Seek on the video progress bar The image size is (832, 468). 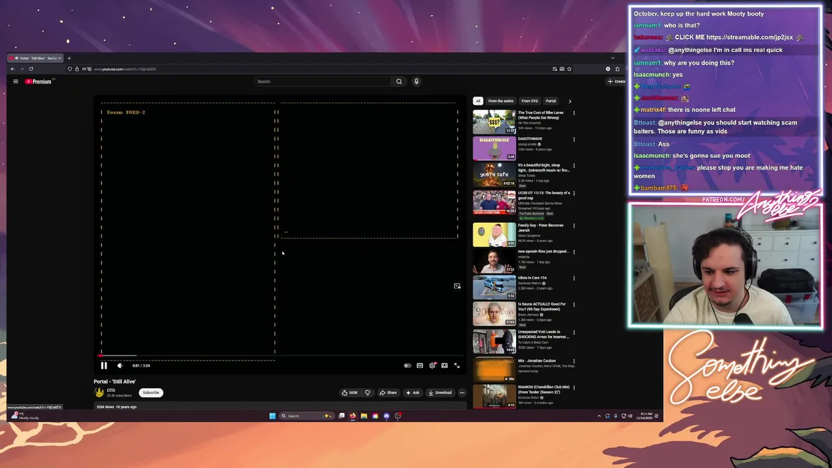pos(279,356)
